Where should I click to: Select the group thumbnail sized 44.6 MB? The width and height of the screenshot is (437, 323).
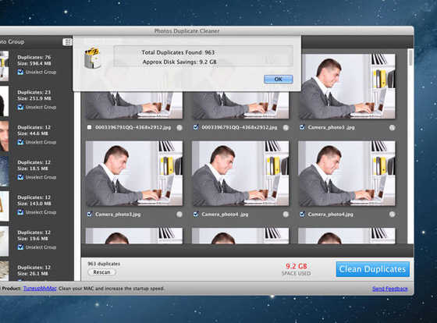click(4, 137)
